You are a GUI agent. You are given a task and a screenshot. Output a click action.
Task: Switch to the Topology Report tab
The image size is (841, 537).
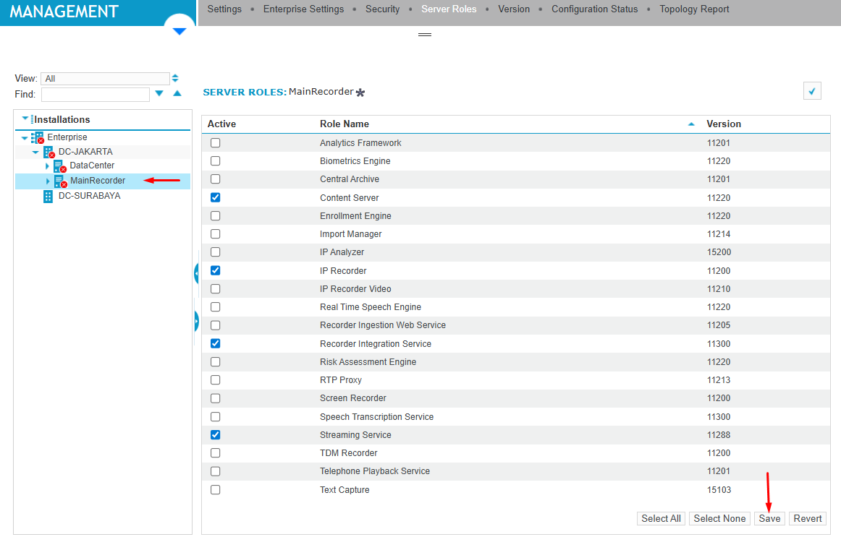pos(694,9)
